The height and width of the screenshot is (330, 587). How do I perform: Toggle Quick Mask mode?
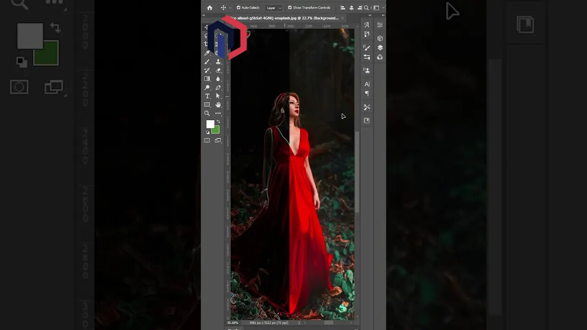[x=207, y=140]
